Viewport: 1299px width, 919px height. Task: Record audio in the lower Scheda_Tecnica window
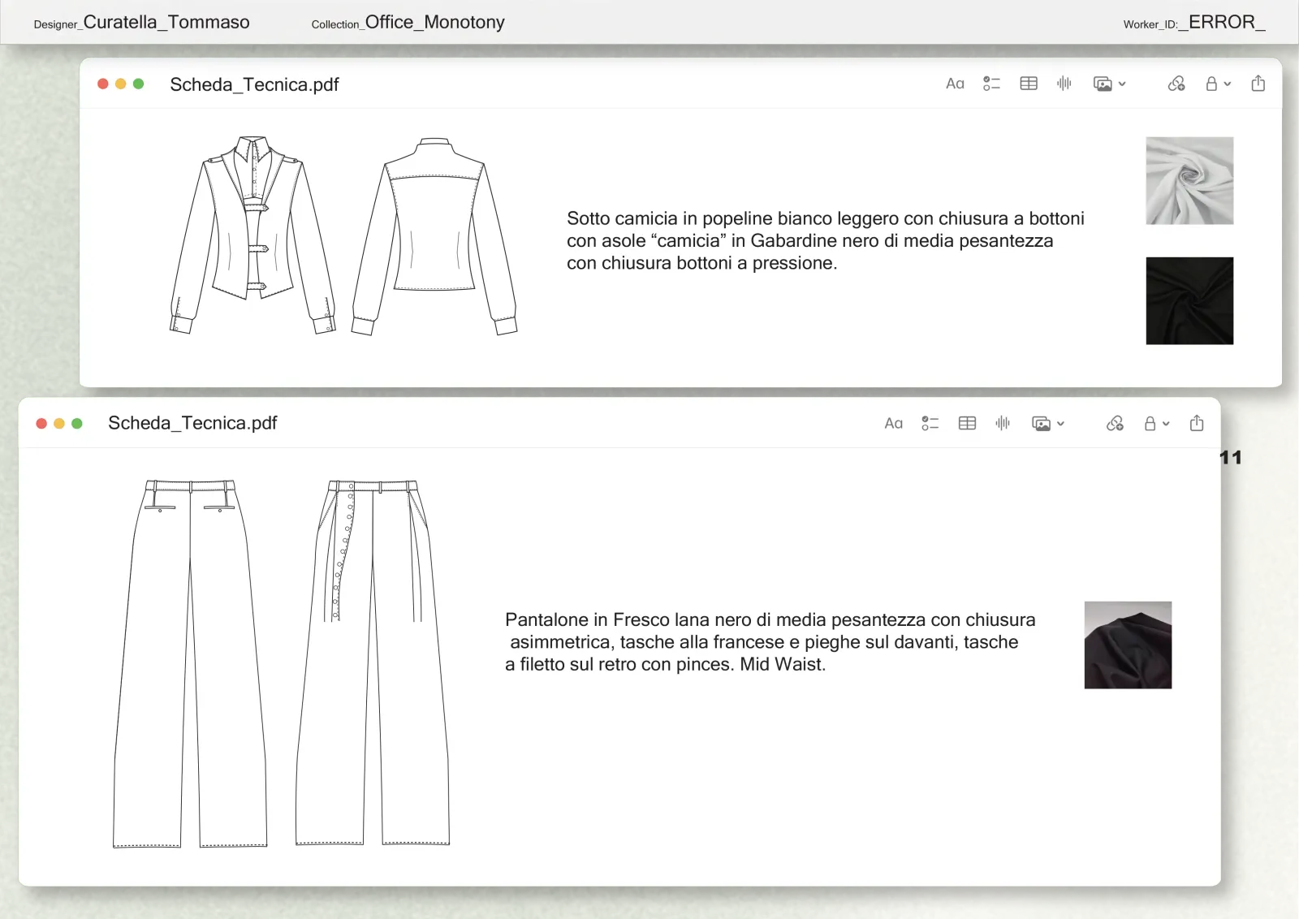pyautogui.click(x=1003, y=423)
